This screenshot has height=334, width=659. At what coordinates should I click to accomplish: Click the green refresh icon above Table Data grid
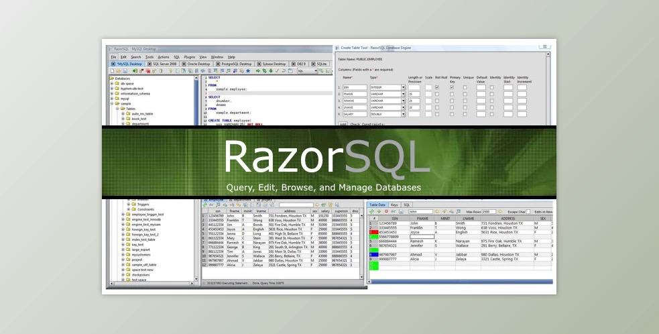[x=372, y=211]
